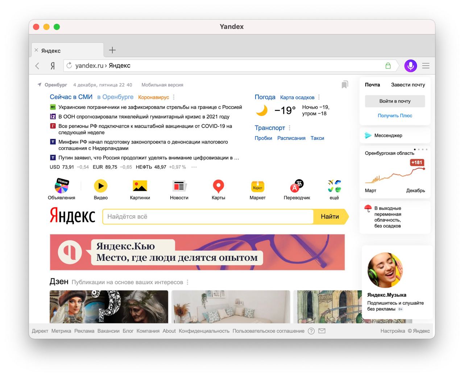This screenshot has height=377, width=464.
Task: Click the help question mark in footer
Action: click(x=311, y=331)
